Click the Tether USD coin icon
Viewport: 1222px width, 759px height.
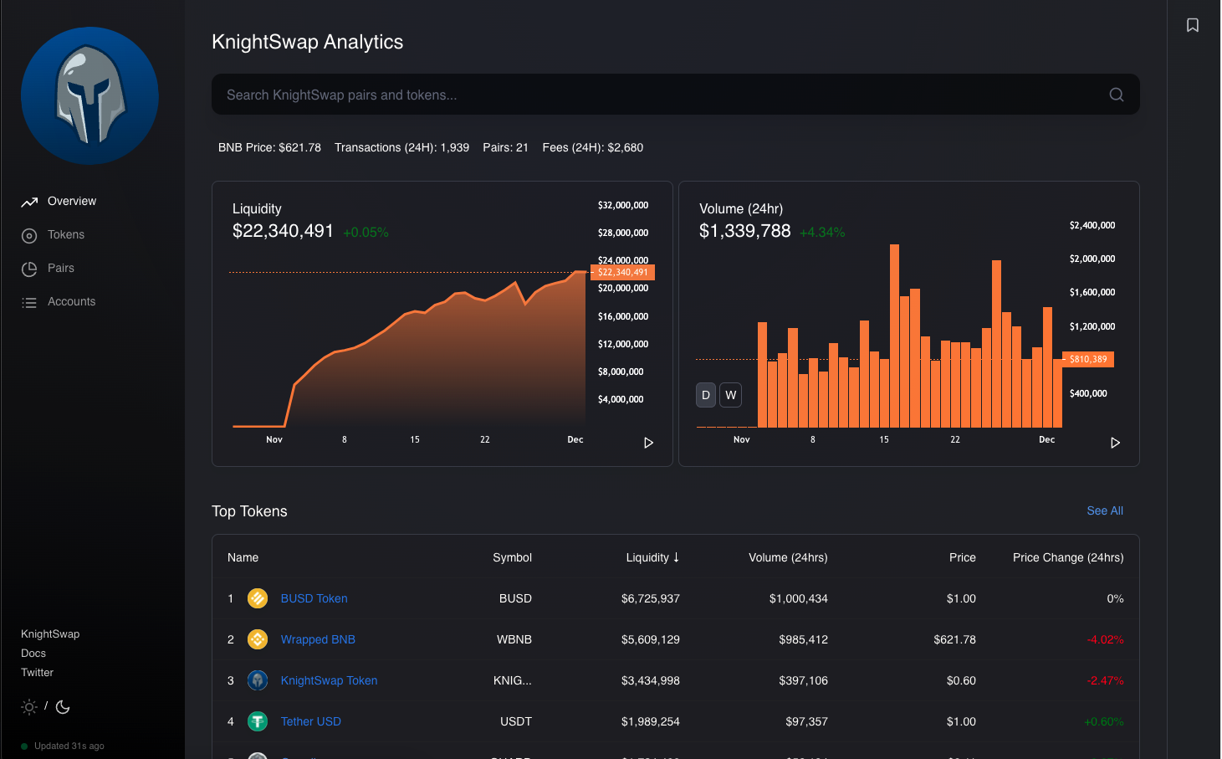(258, 721)
